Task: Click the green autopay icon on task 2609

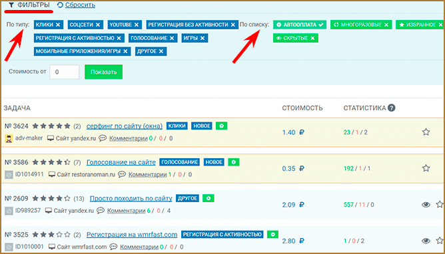Action: 209,198
